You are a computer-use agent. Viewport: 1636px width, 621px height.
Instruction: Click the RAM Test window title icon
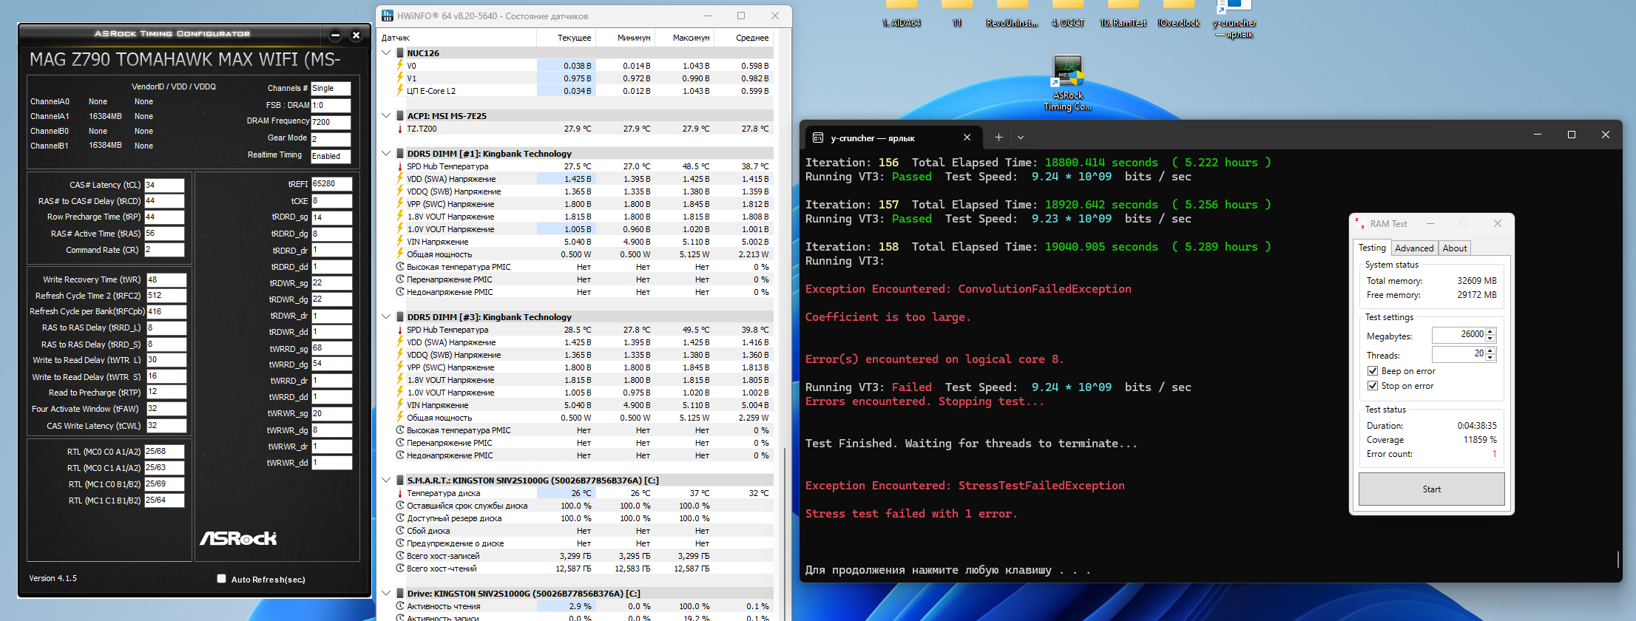(x=1359, y=223)
